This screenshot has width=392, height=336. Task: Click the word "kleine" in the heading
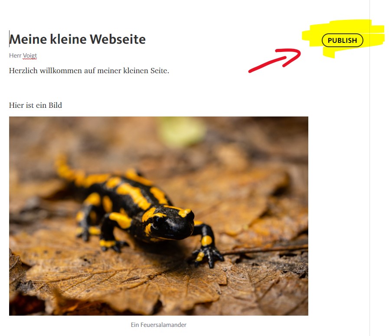[68, 39]
